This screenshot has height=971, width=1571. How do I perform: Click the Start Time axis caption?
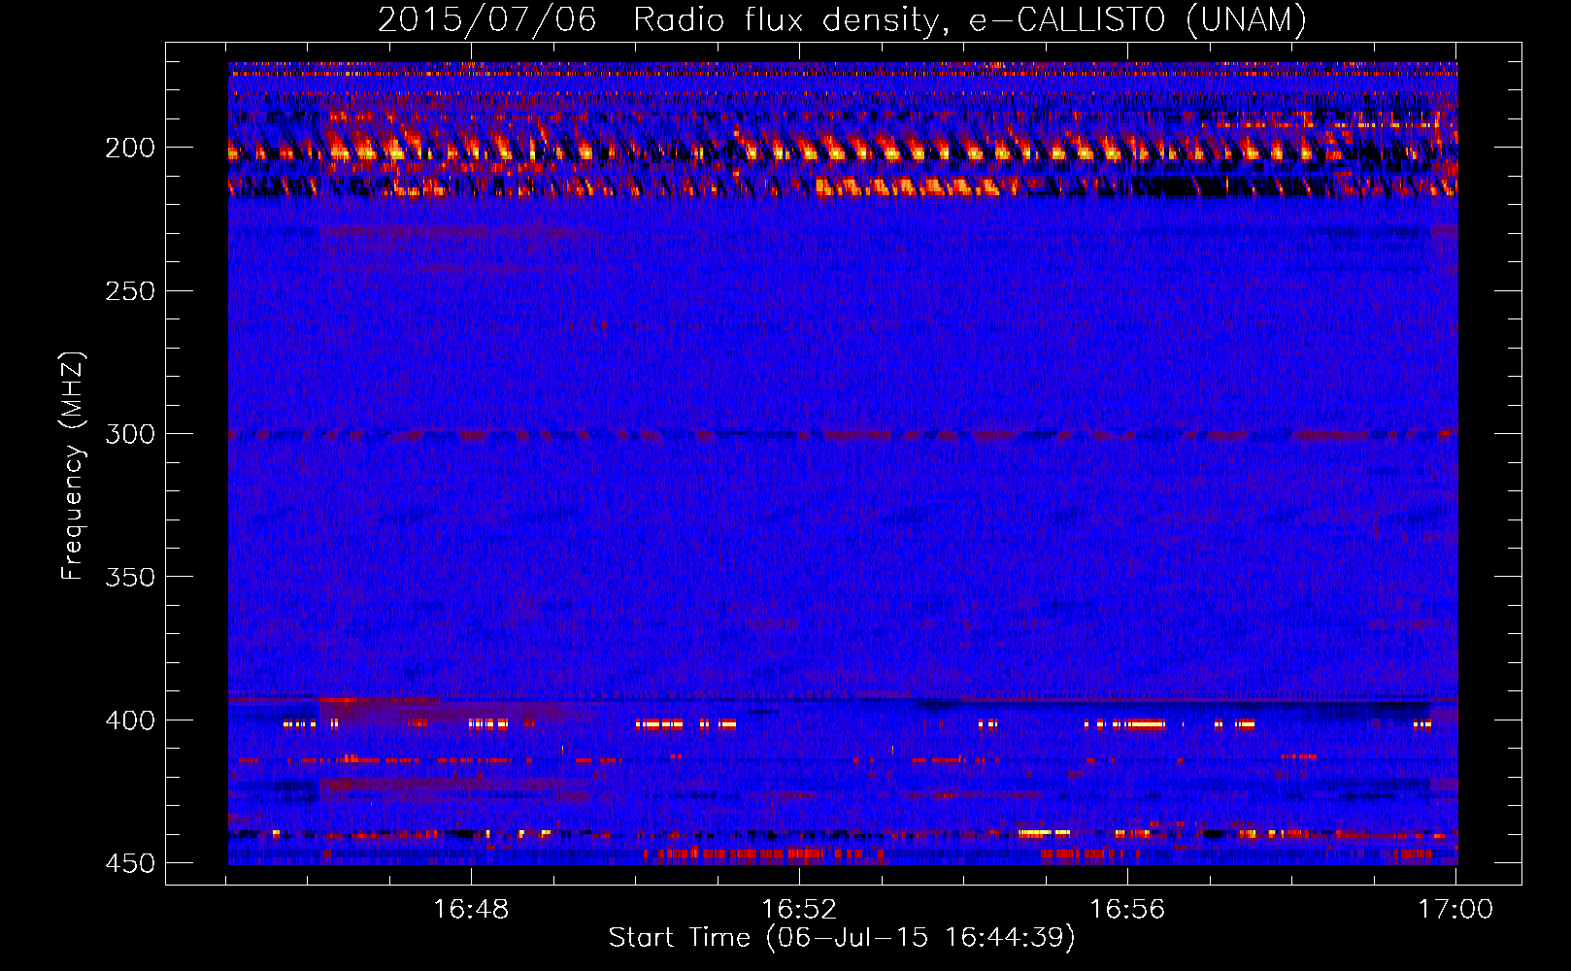click(x=842, y=938)
